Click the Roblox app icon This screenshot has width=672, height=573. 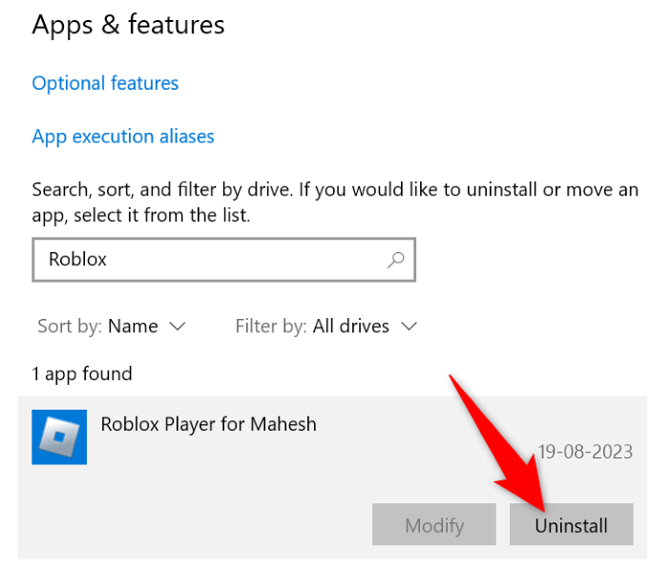tap(59, 437)
